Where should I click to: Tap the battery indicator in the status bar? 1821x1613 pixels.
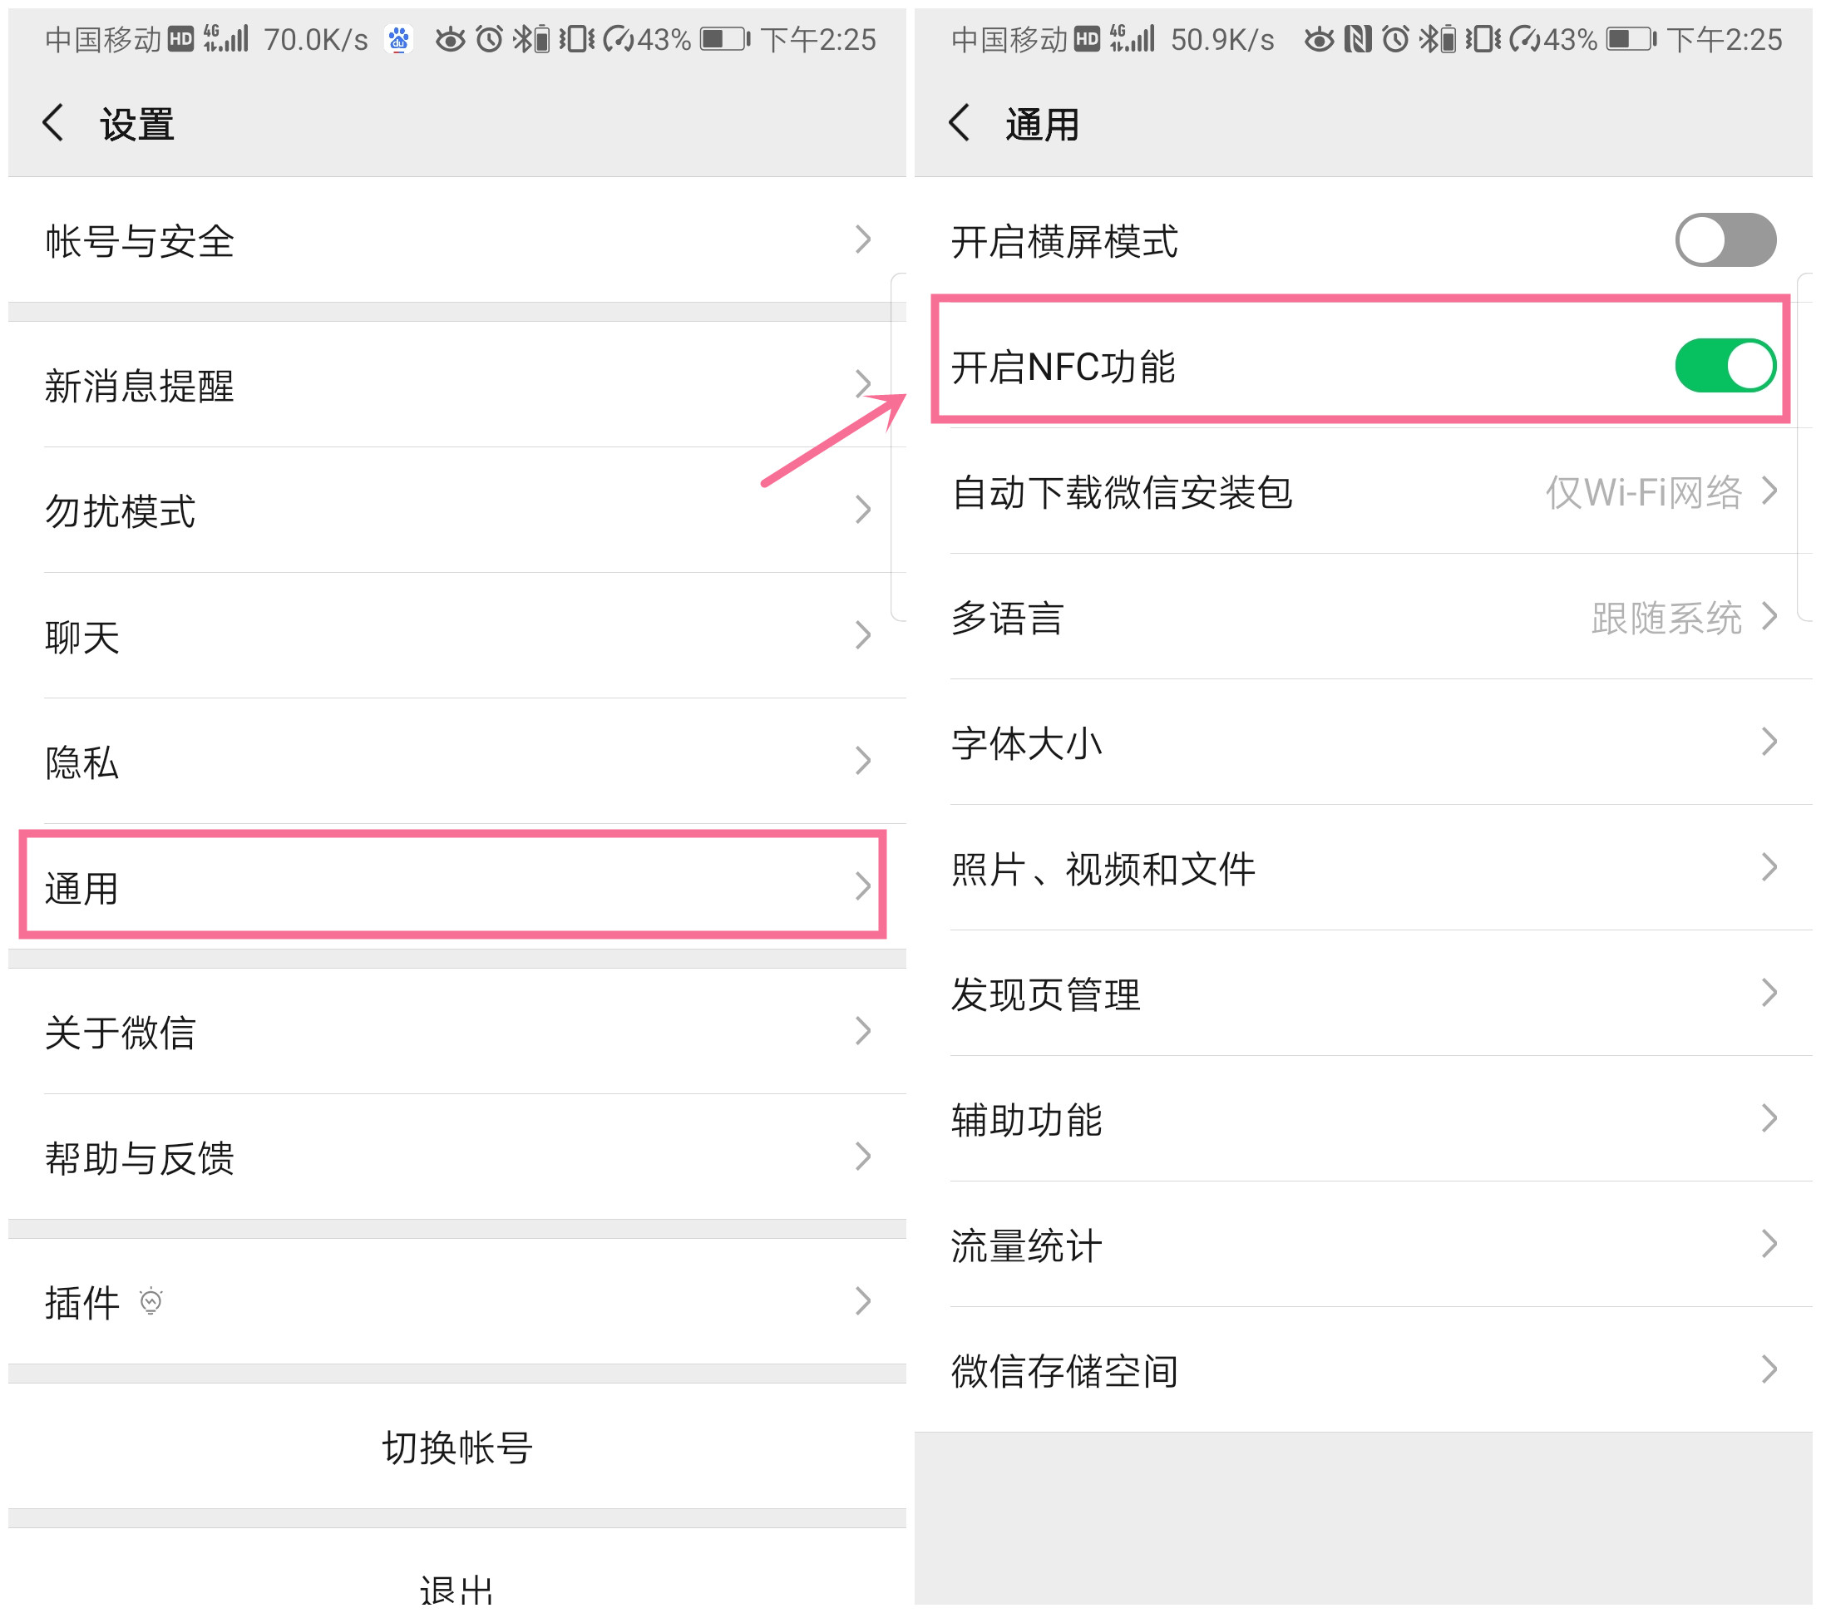click(x=726, y=38)
